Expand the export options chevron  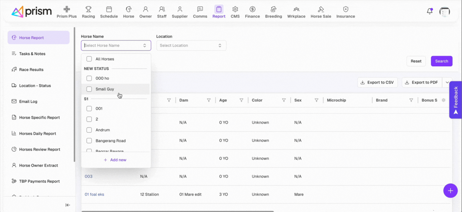tap(447, 83)
